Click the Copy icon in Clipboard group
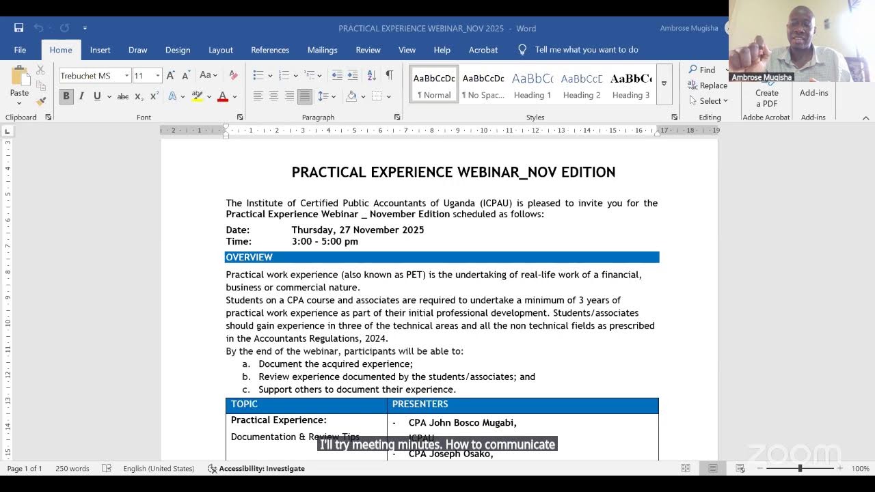This screenshot has width=875, height=492. 40,85
